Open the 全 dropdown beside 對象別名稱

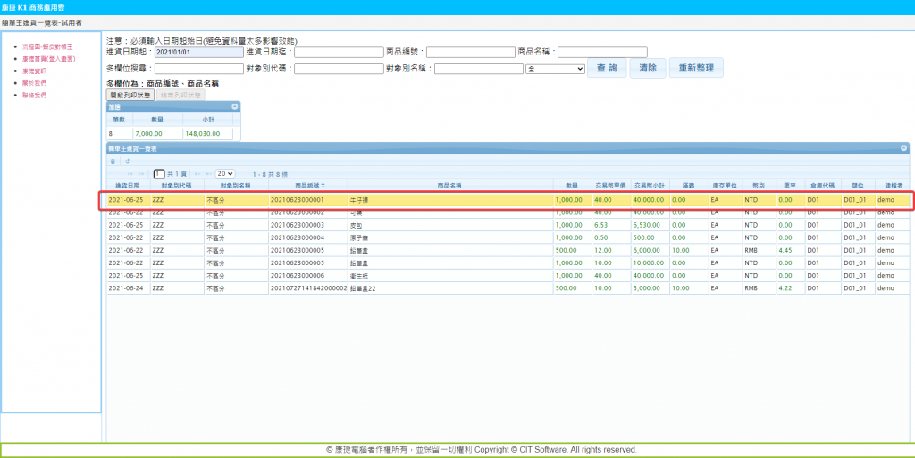555,69
